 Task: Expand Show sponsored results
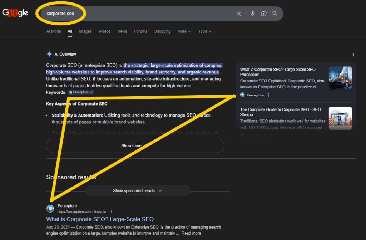(138, 191)
